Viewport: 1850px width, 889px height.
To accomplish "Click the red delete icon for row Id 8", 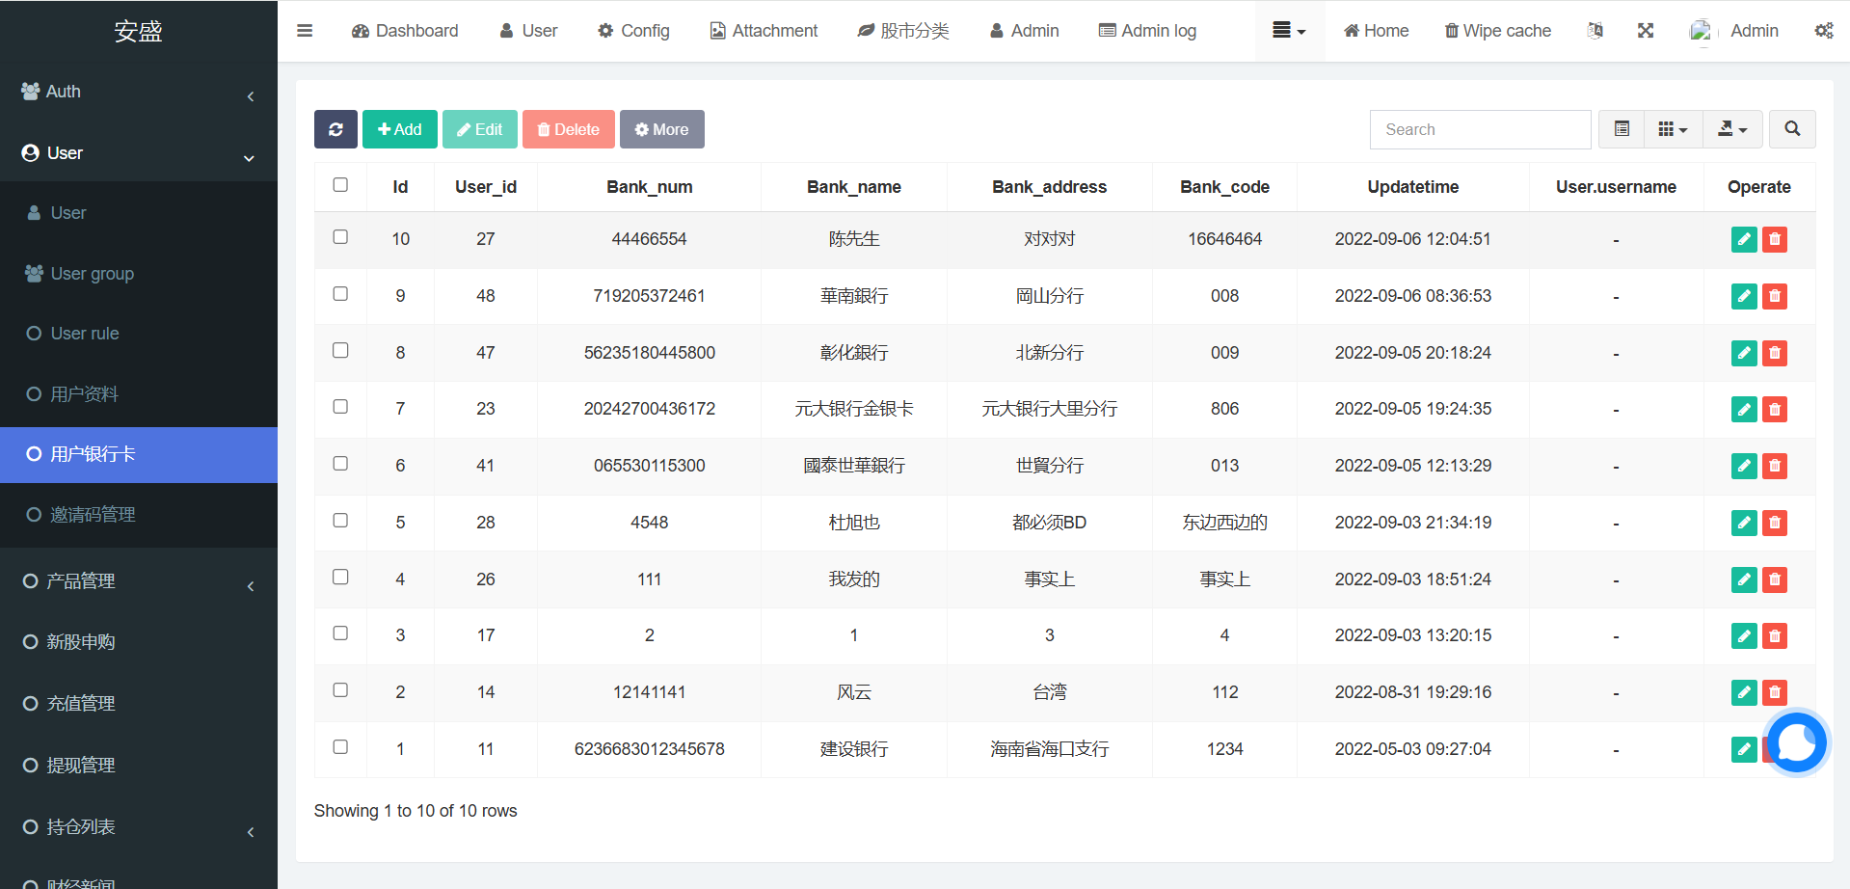I will pyautogui.click(x=1774, y=353).
